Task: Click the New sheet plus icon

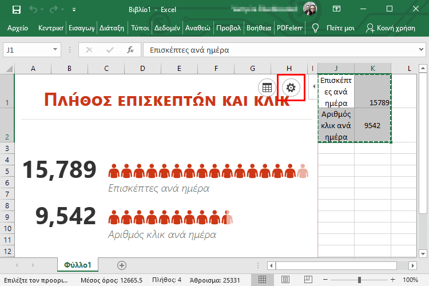Action: tap(122, 265)
